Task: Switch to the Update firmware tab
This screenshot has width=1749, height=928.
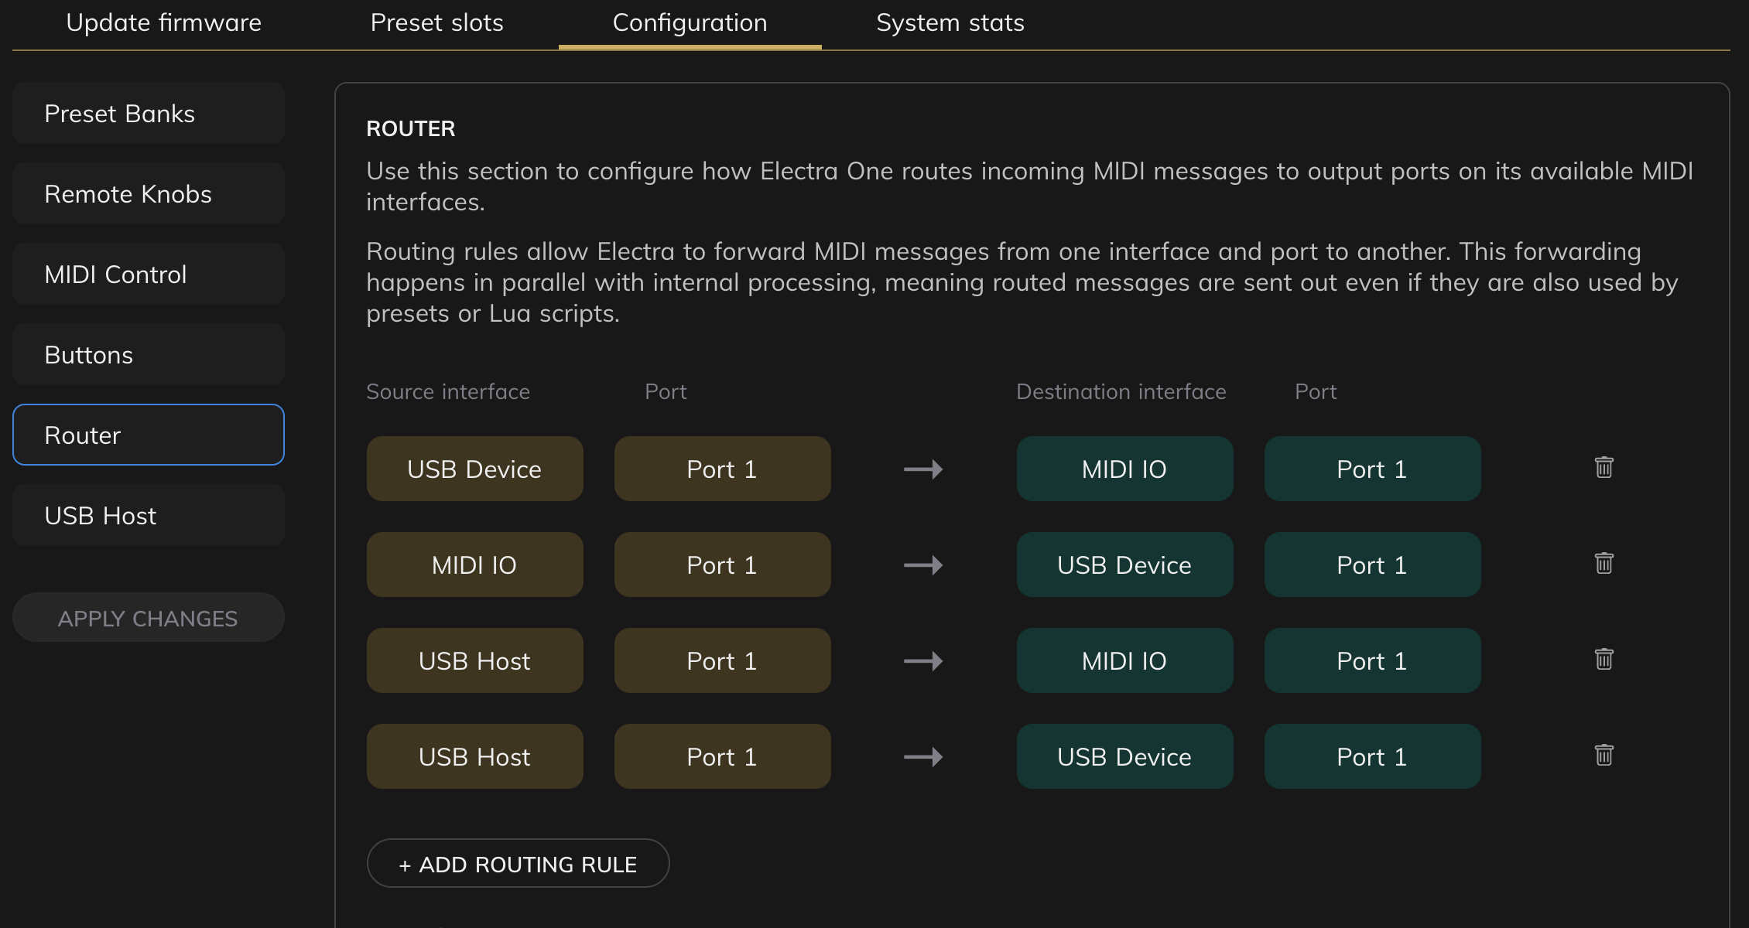Action: (x=164, y=23)
